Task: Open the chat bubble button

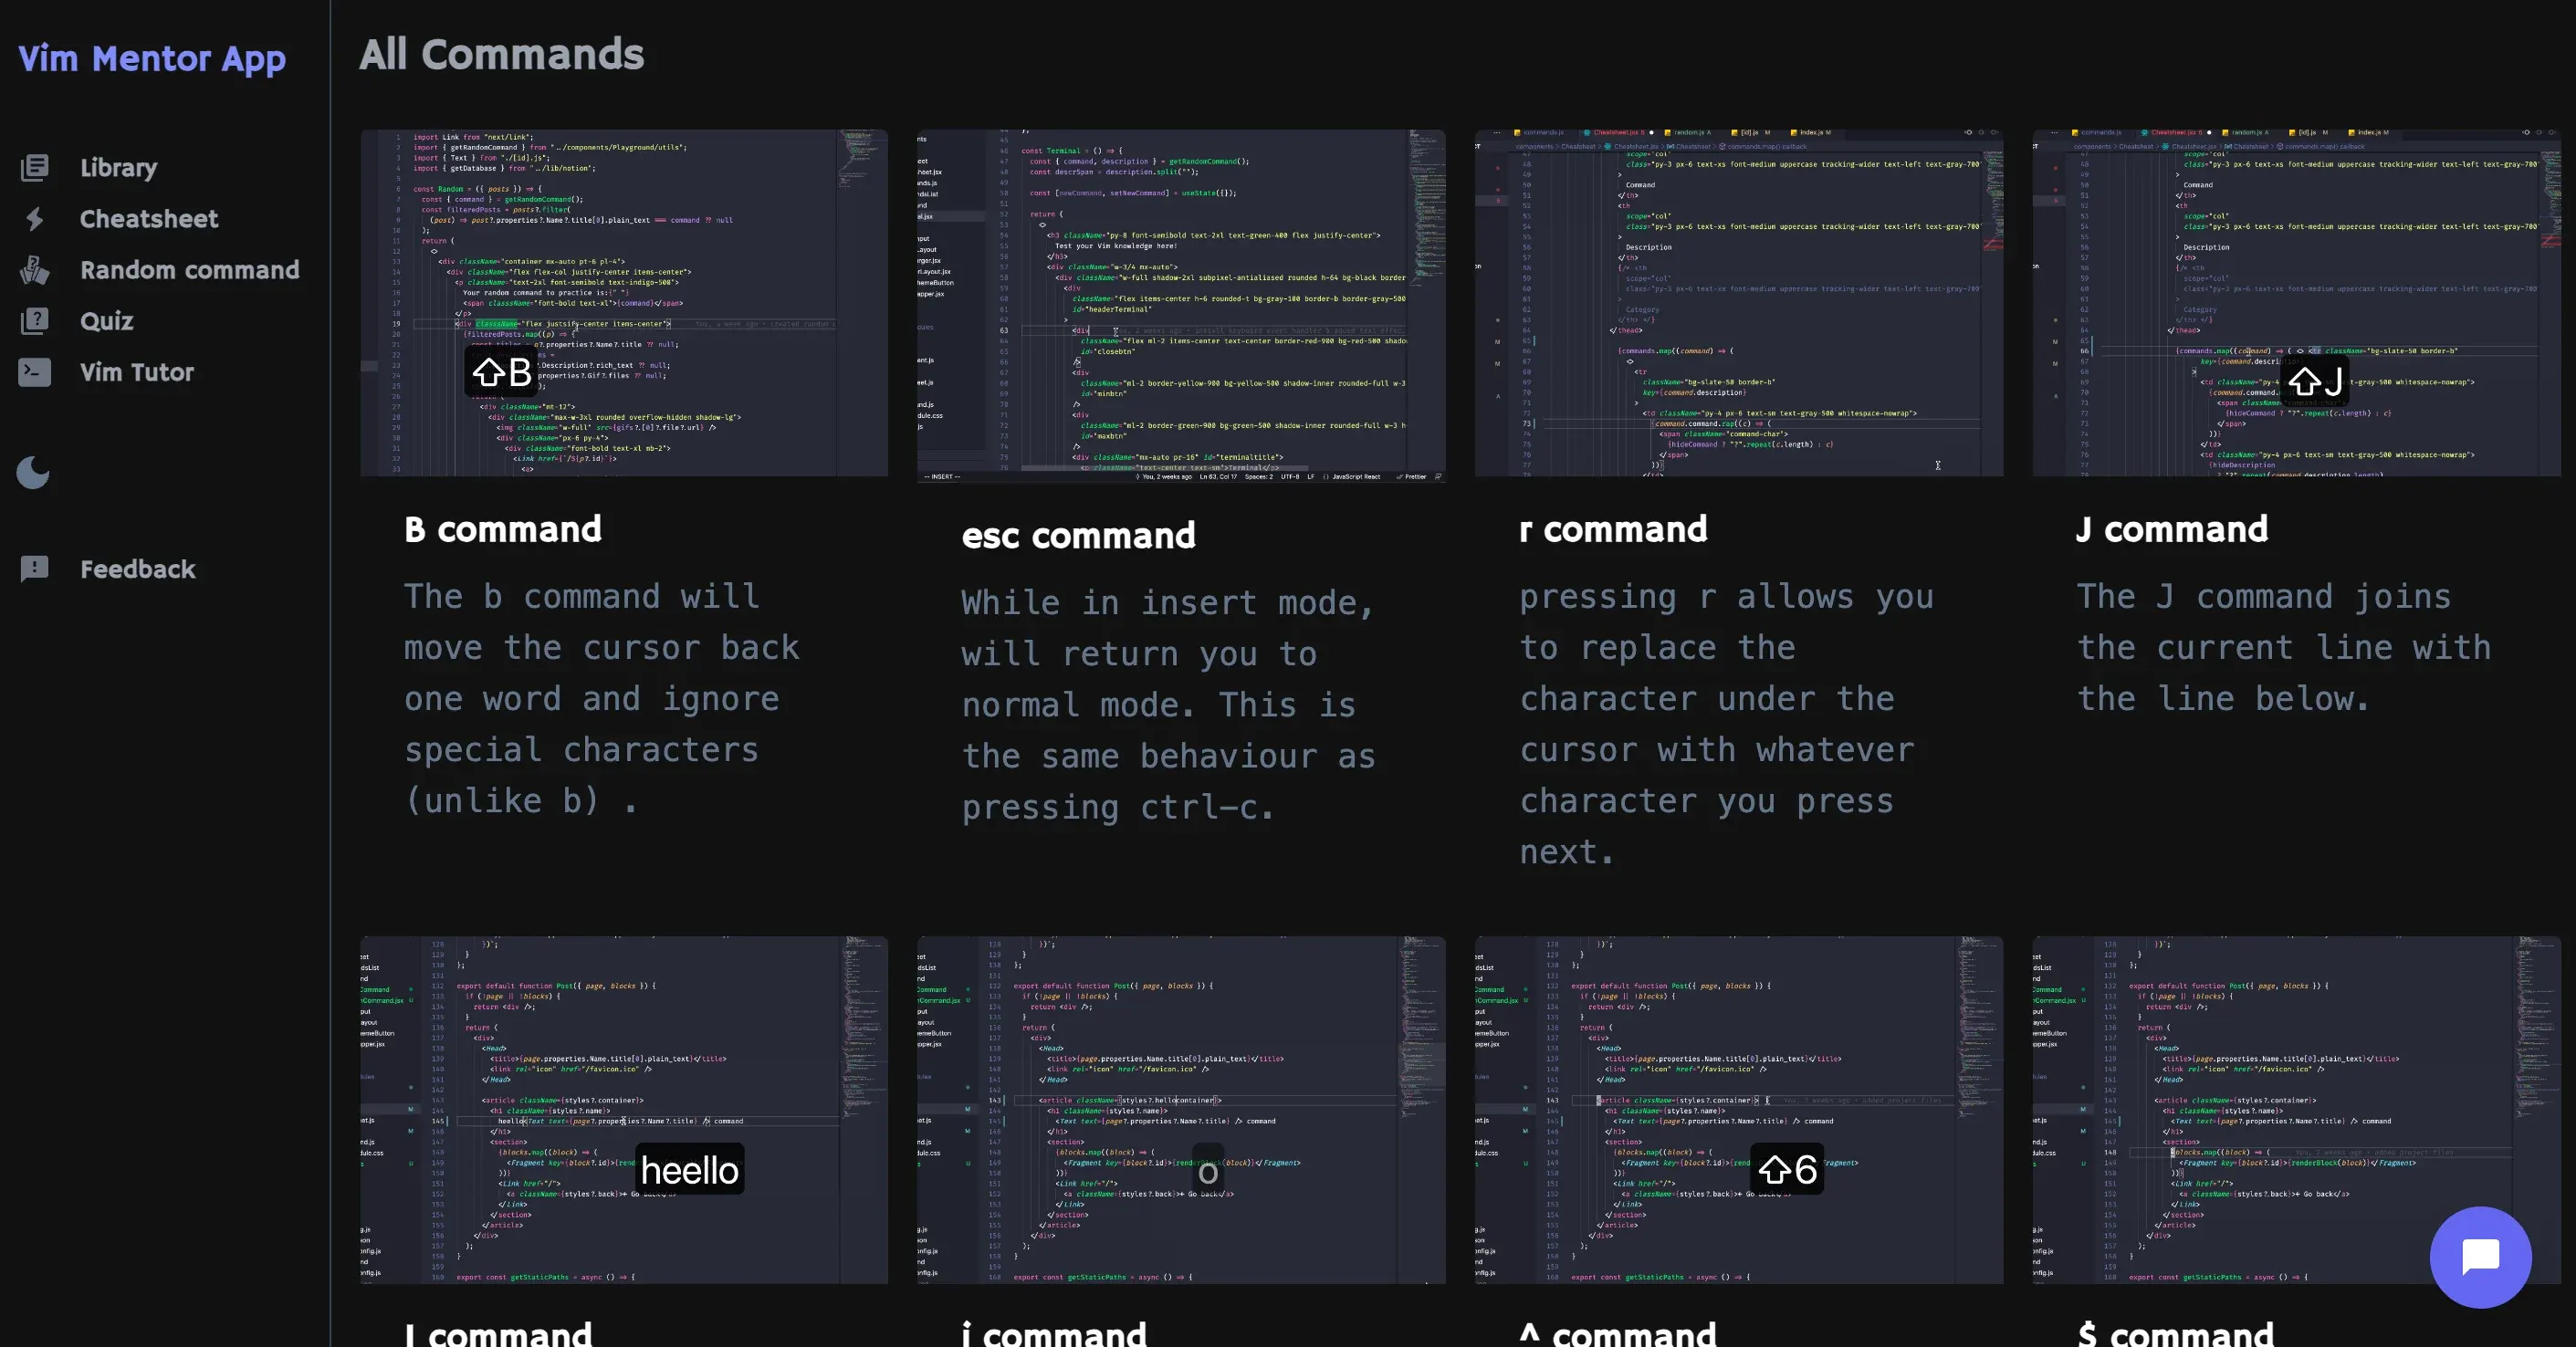Action: 2480,1257
